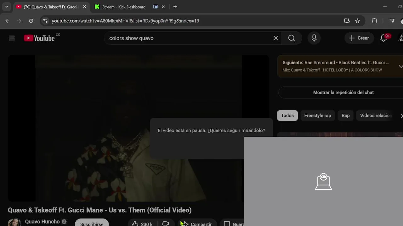403x226 pixels.
Task: Click the pause prompt message text
Action: click(211, 130)
